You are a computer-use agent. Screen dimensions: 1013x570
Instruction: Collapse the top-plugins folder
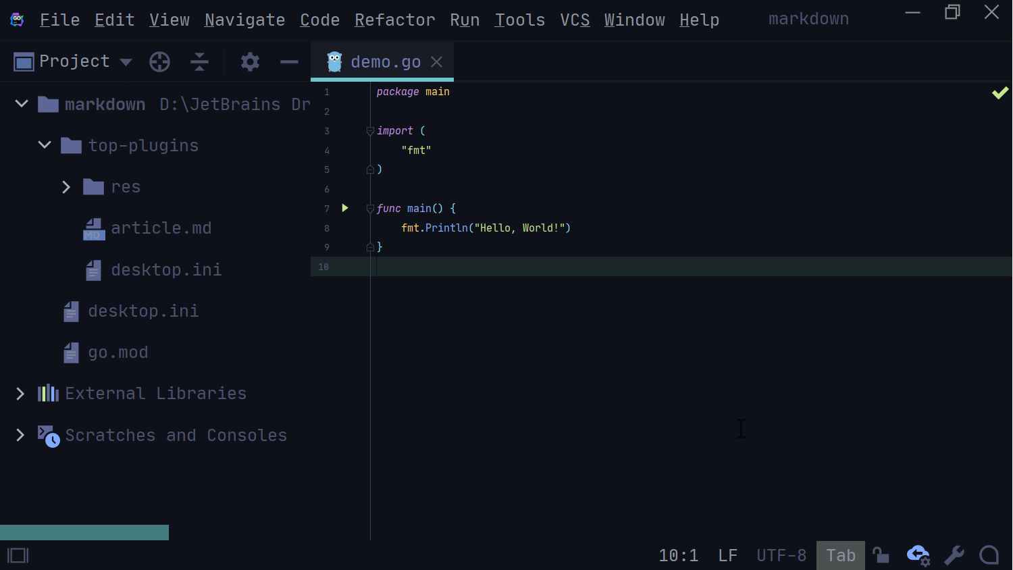click(x=45, y=145)
